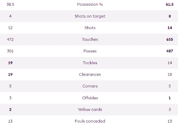The height and width of the screenshot is (125, 178).
Task: Click the Yellow cards stat label
Action: (90, 109)
